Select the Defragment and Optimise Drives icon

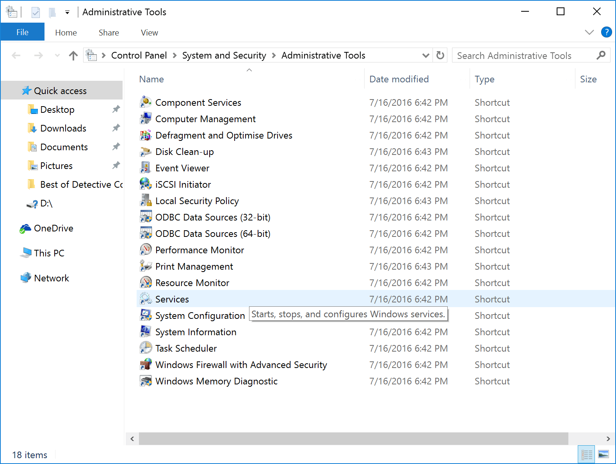tap(146, 135)
